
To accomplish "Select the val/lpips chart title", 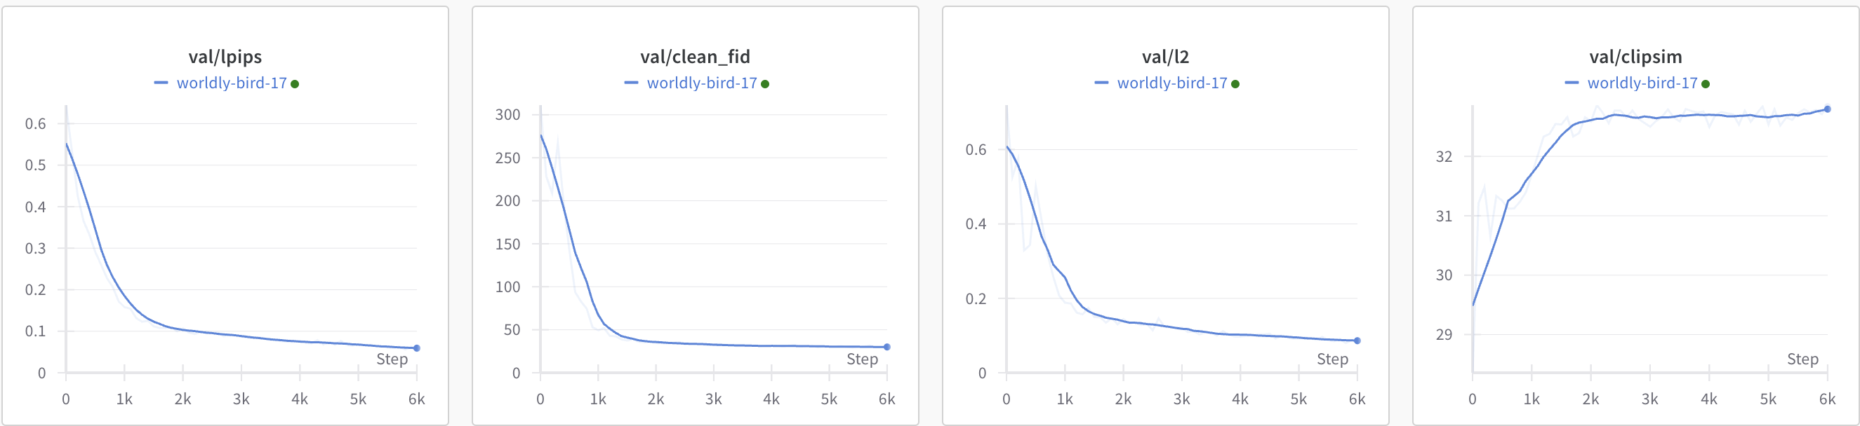I will coord(225,57).
